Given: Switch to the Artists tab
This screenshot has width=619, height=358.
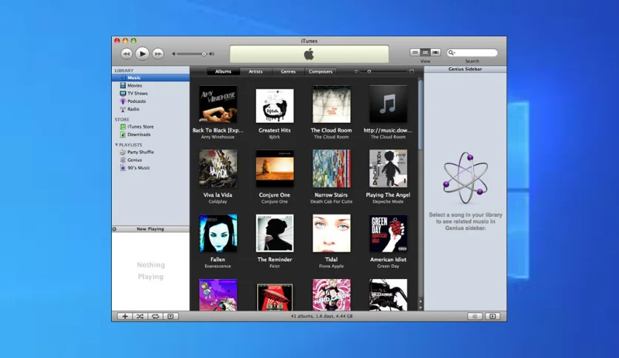Looking at the screenshot, I should (255, 72).
